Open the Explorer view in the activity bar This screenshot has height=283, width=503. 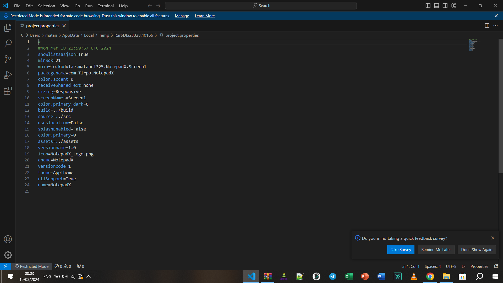(x=8, y=28)
